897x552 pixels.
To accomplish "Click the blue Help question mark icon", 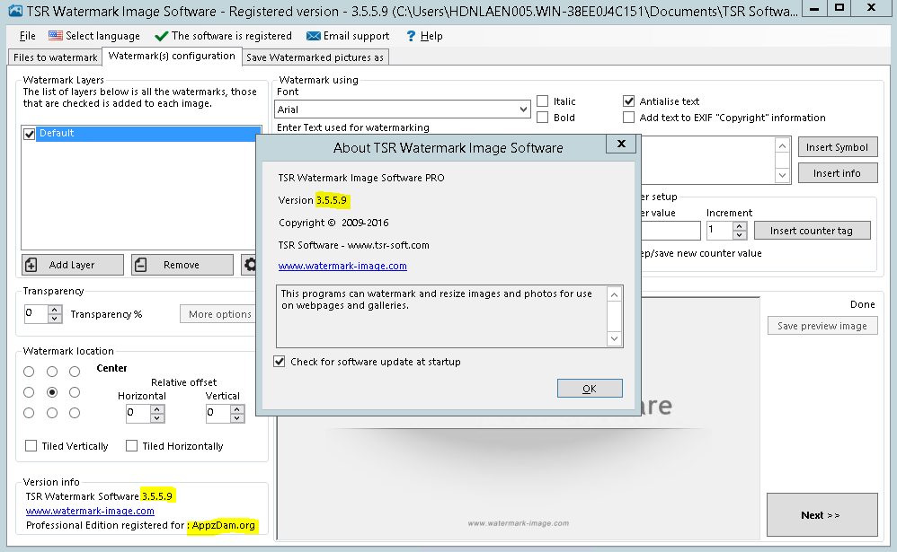I will point(411,36).
